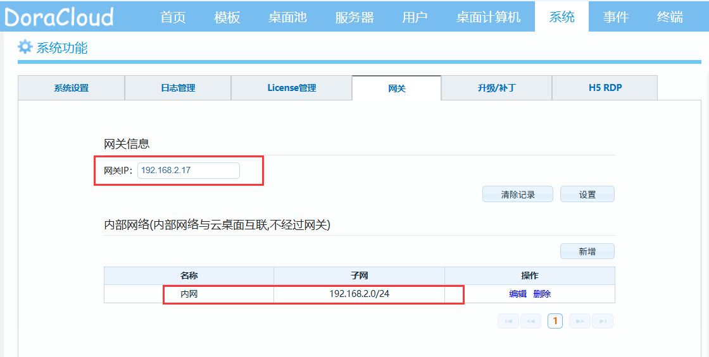Click the gear icon beside 系统功能

25,47
